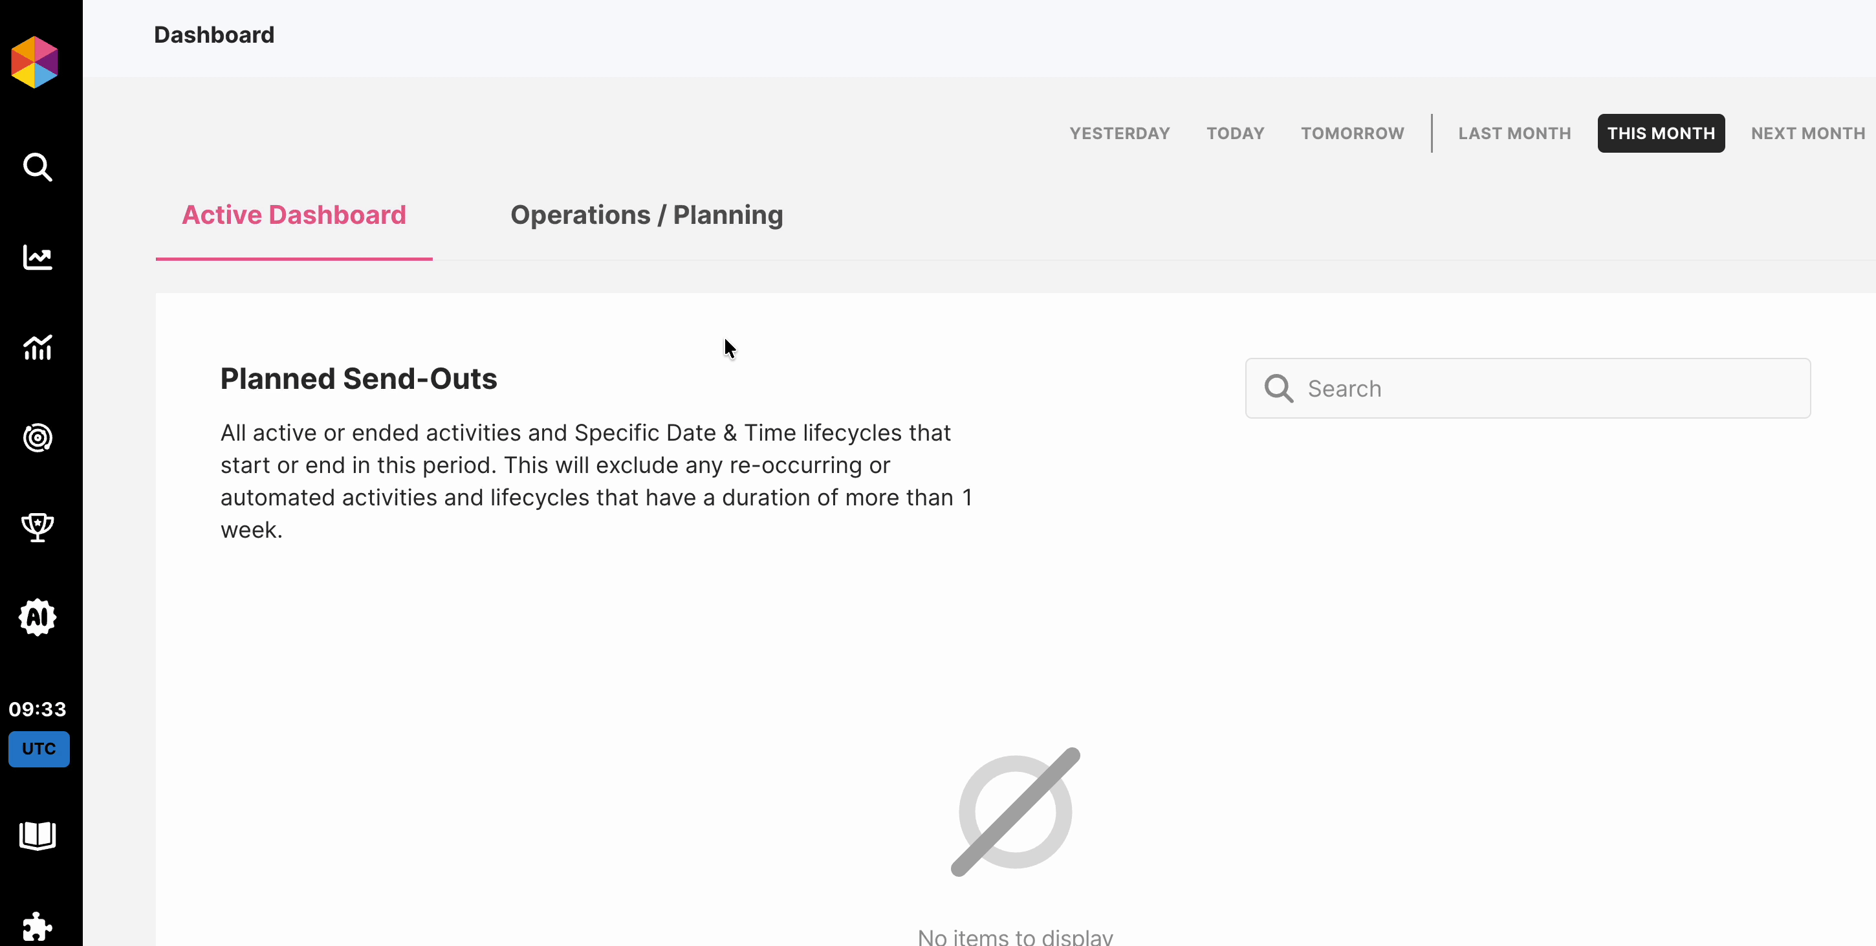Select the TOMORROW date filter
This screenshot has height=946, width=1876.
tap(1353, 133)
